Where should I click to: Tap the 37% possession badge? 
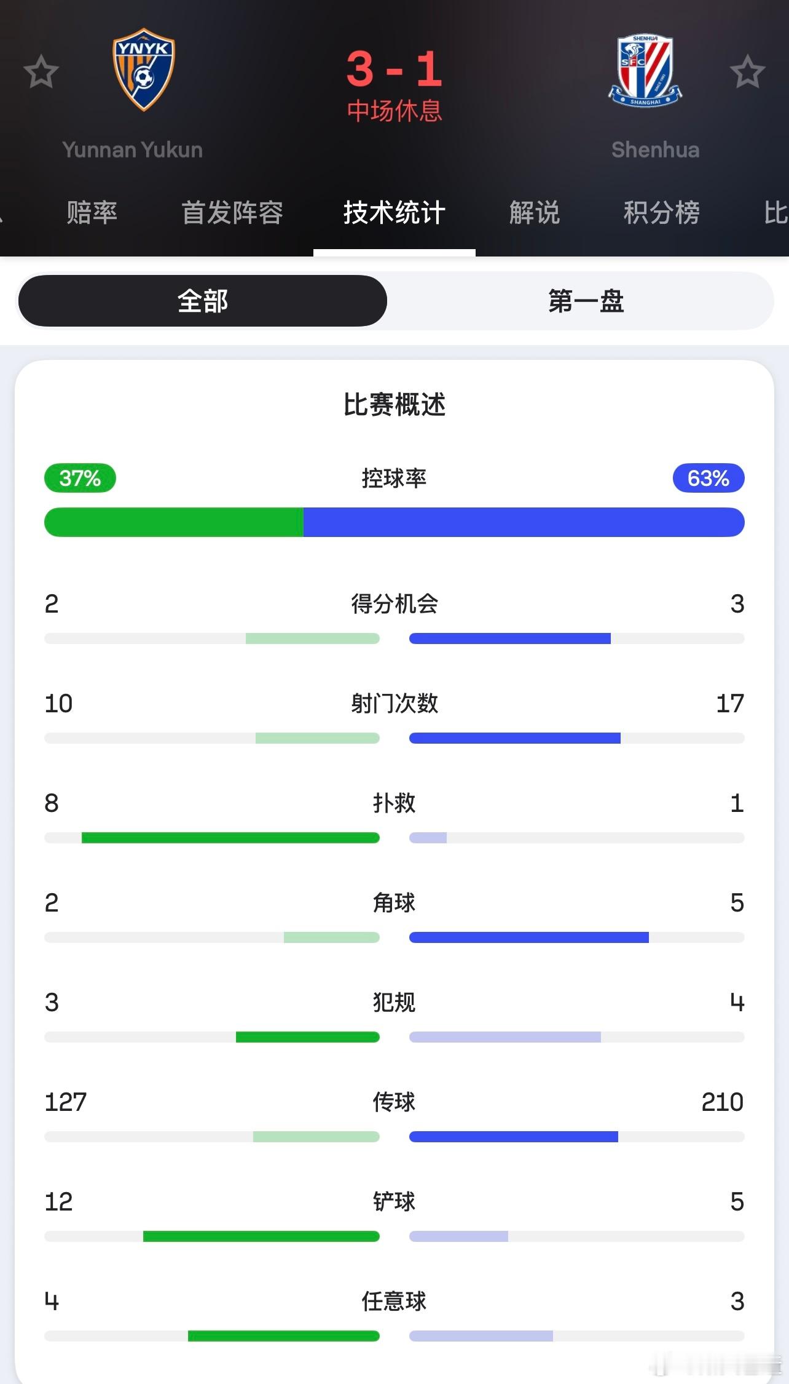tap(80, 478)
